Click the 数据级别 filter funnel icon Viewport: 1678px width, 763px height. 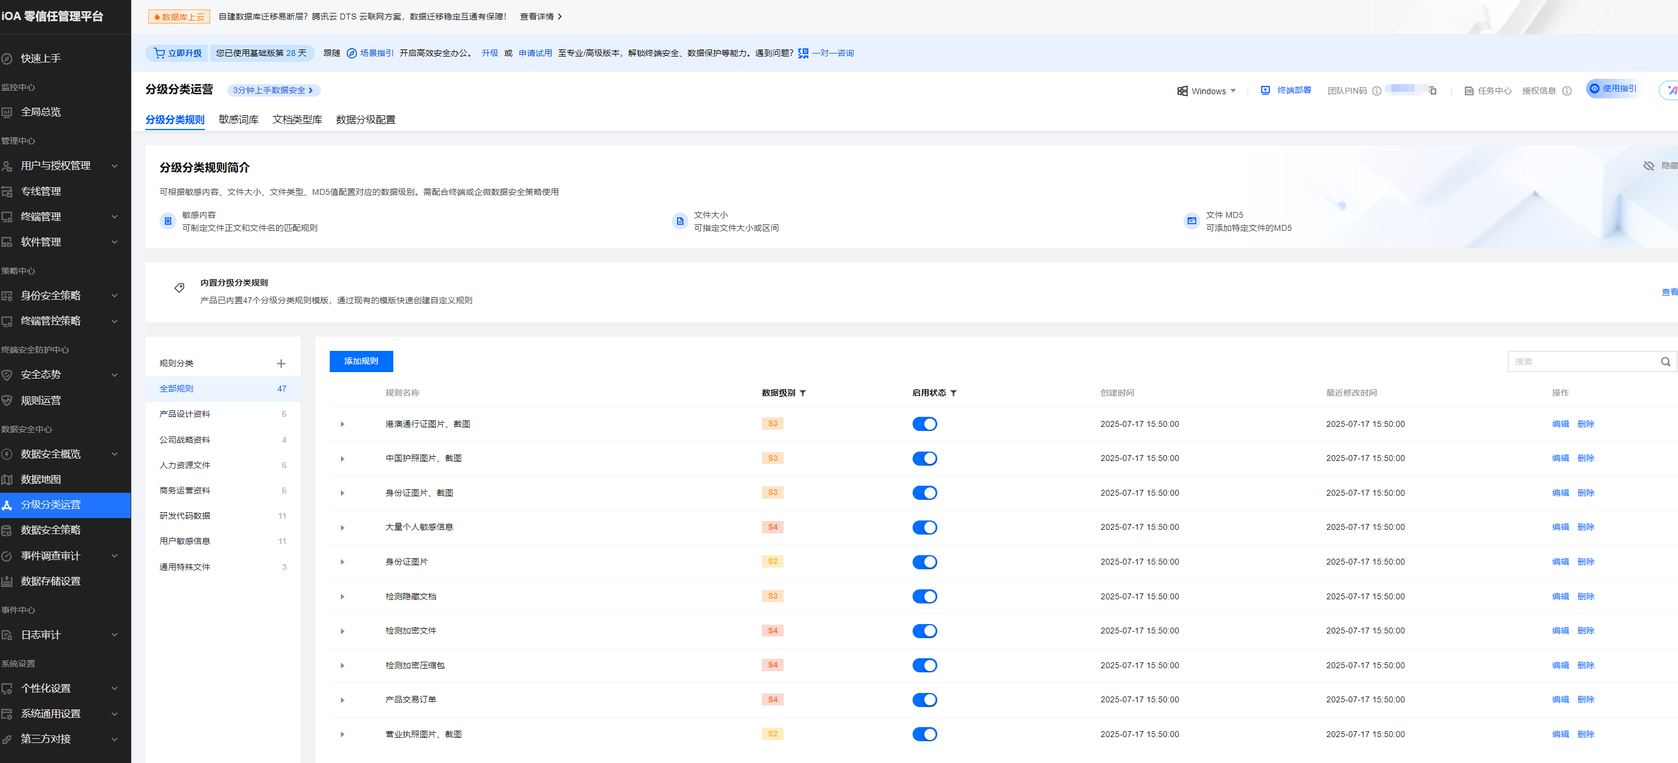point(802,393)
